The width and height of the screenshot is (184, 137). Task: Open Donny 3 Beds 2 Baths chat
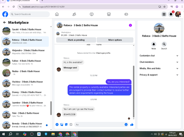tap(25, 94)
